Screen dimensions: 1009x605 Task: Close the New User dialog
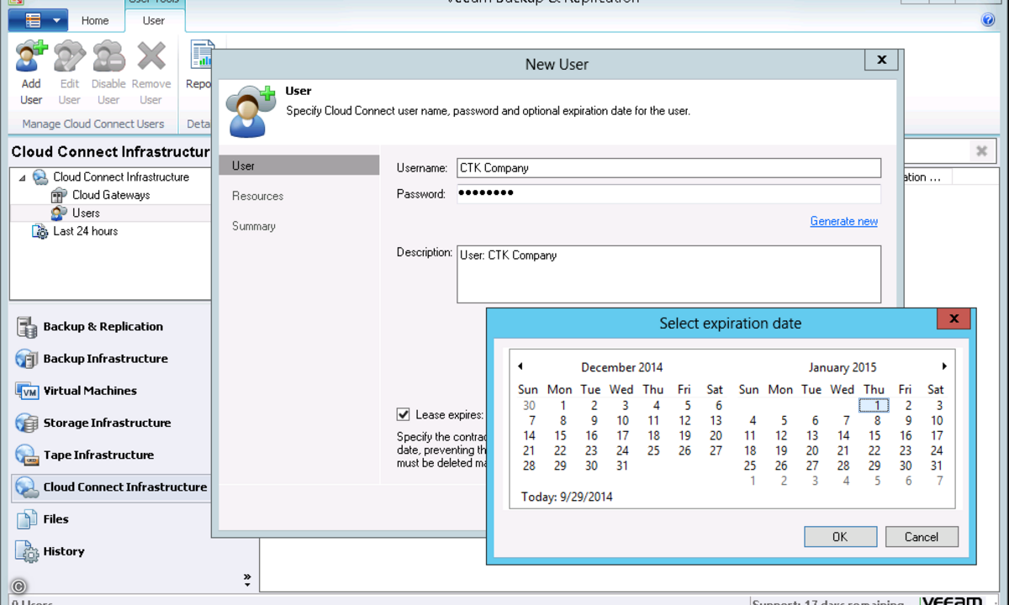(x=881, y=60)
